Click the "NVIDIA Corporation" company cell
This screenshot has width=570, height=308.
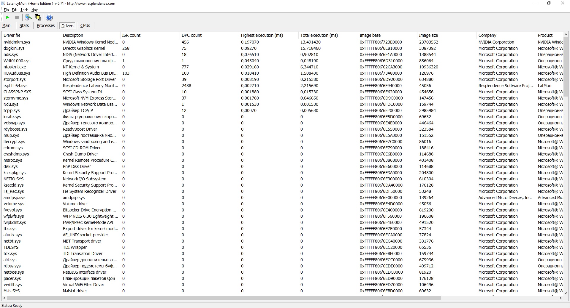tap(496, 42)
